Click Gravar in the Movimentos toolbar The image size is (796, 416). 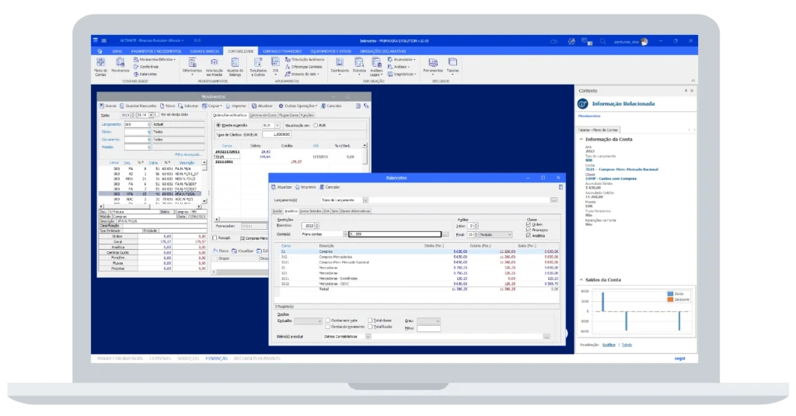pyautogui.click(x=108, y=105)
